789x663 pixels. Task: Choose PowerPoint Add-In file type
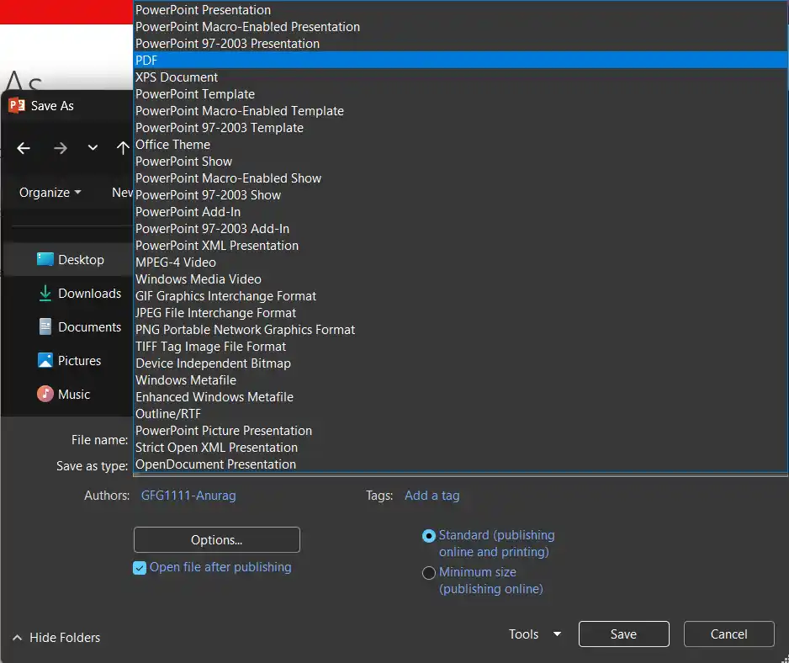point(460,212)
